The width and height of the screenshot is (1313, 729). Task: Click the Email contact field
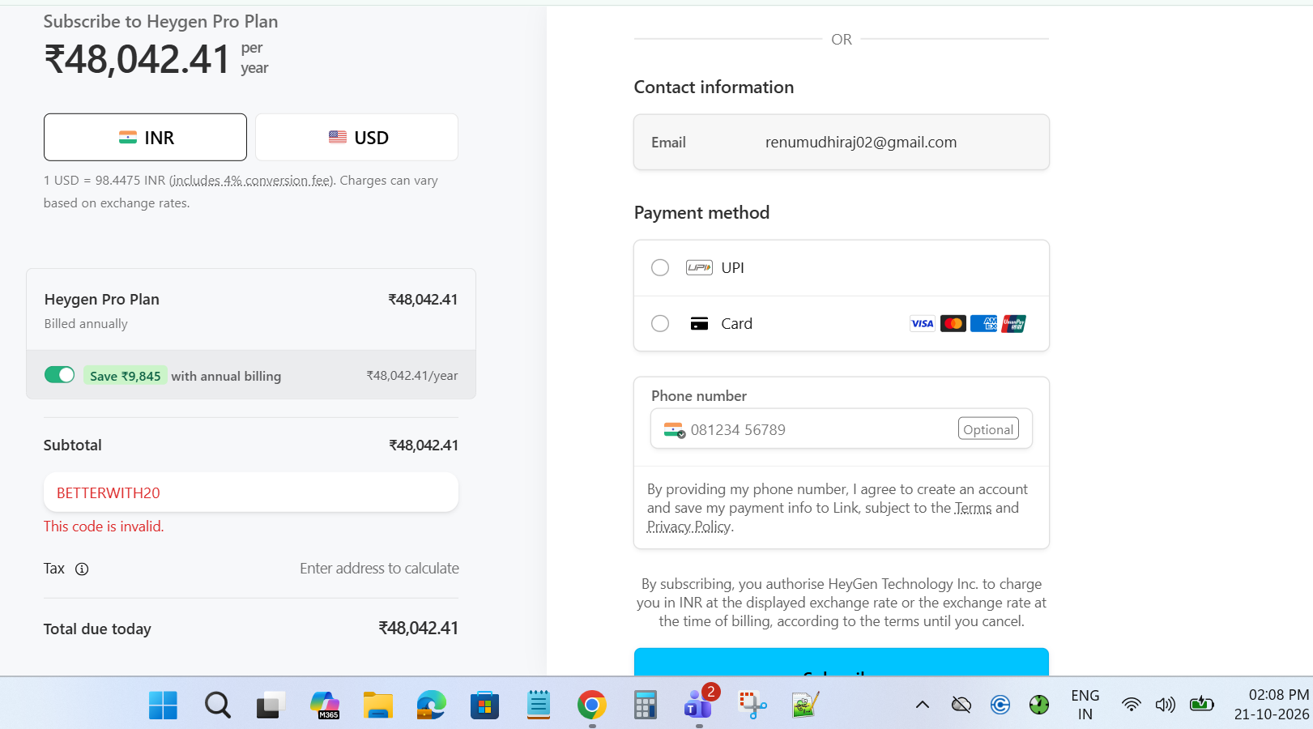841,142
